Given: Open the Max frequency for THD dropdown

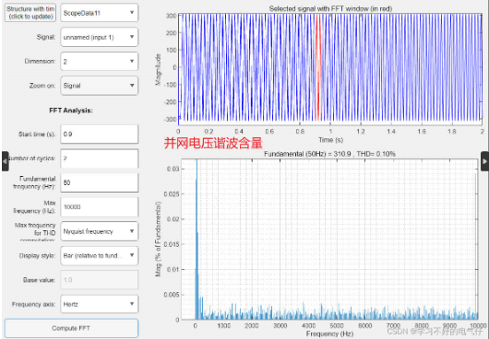Looking at the screenshot, I should tap(99, 231).
